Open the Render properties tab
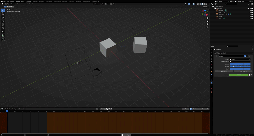Image resolution: width=254 pixels, height=136 pixels. point(212,53)
